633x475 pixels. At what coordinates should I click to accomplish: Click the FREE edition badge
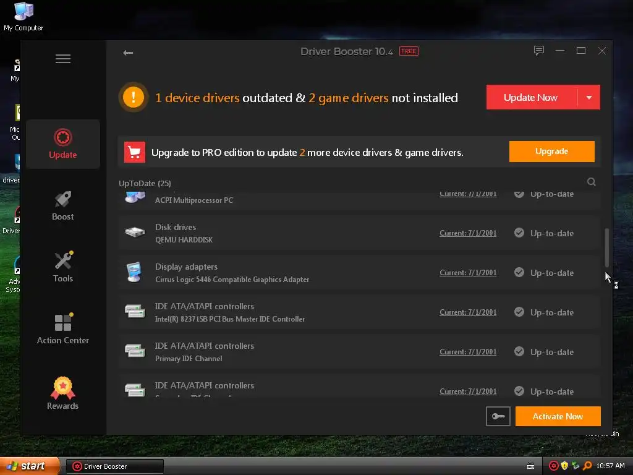[409, 51]
